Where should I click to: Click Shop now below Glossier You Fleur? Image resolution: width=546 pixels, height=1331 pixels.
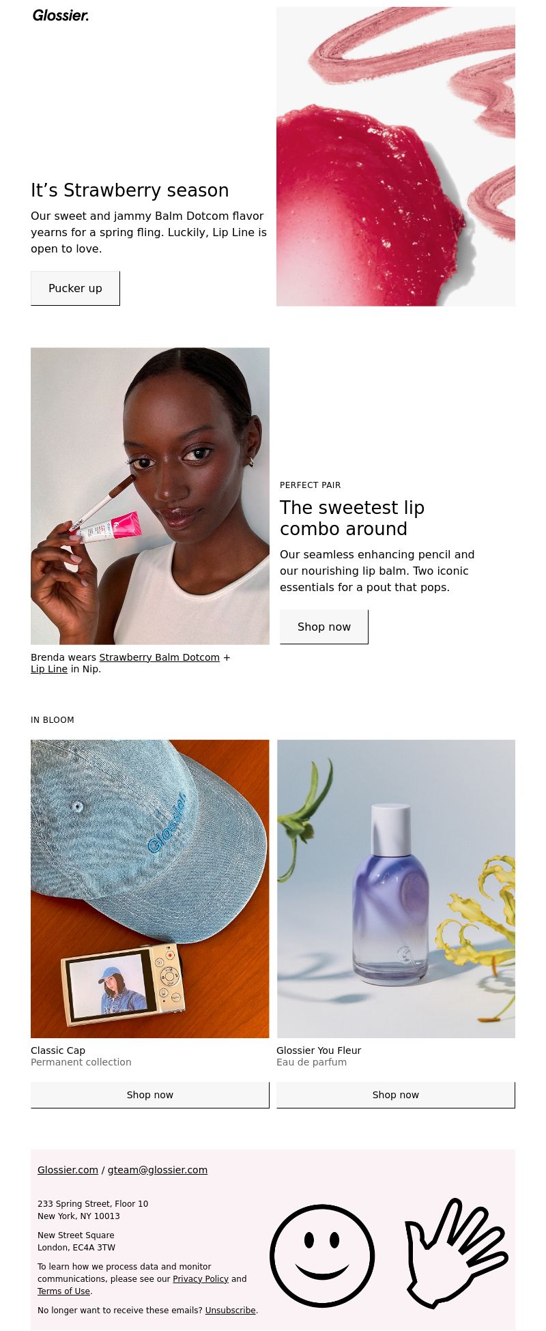(x=396, y=1095)
